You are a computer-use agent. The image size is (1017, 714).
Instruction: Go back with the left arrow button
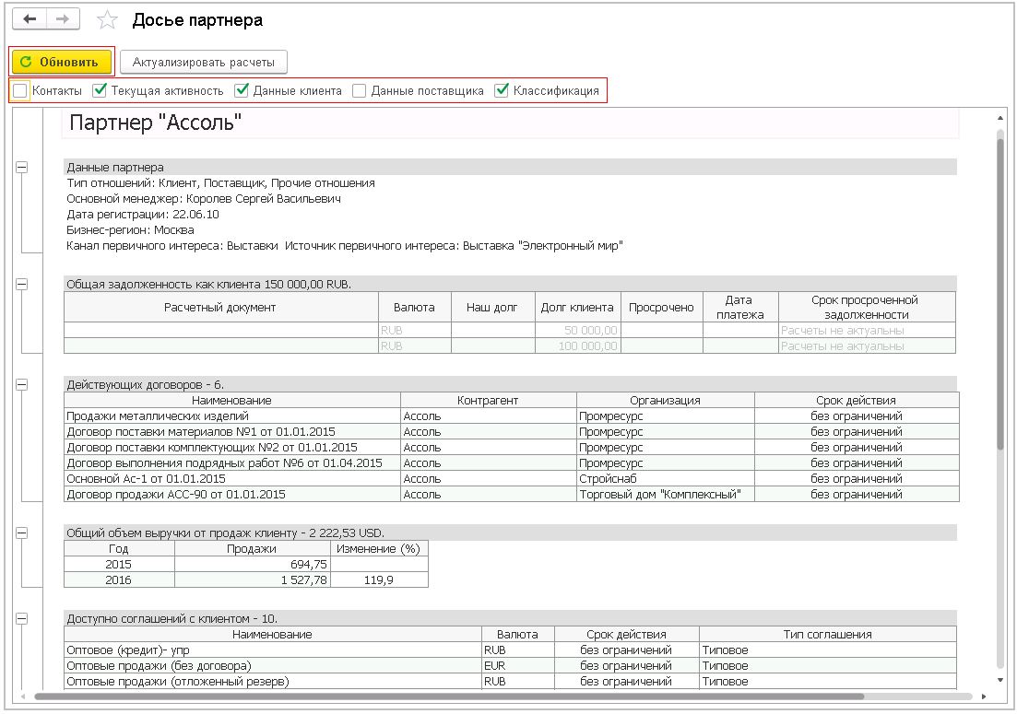pos(30,19)
